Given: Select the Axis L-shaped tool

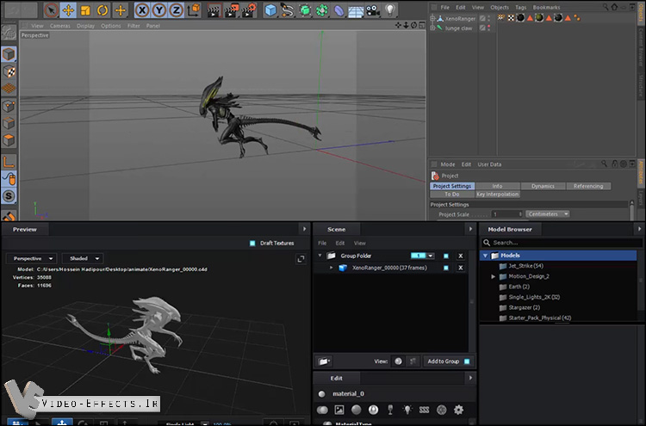Looking at the screenshot, I should tap(9, 162).
